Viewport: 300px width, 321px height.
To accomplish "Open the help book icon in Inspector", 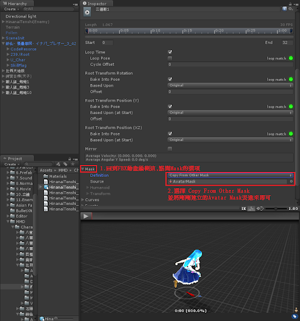I will coord(284,9).
